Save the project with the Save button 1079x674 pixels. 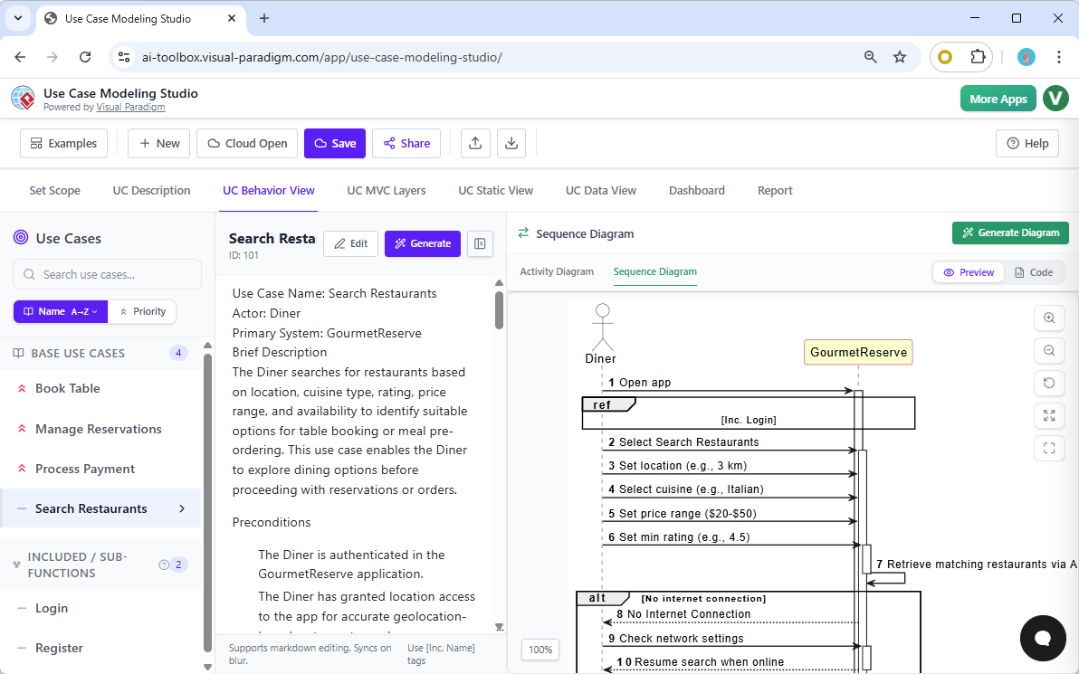(x=334, y=143)
